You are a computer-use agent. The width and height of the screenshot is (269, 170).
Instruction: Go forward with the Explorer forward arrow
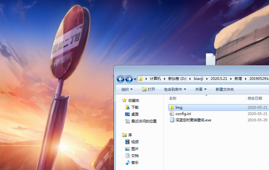point(129,79)
